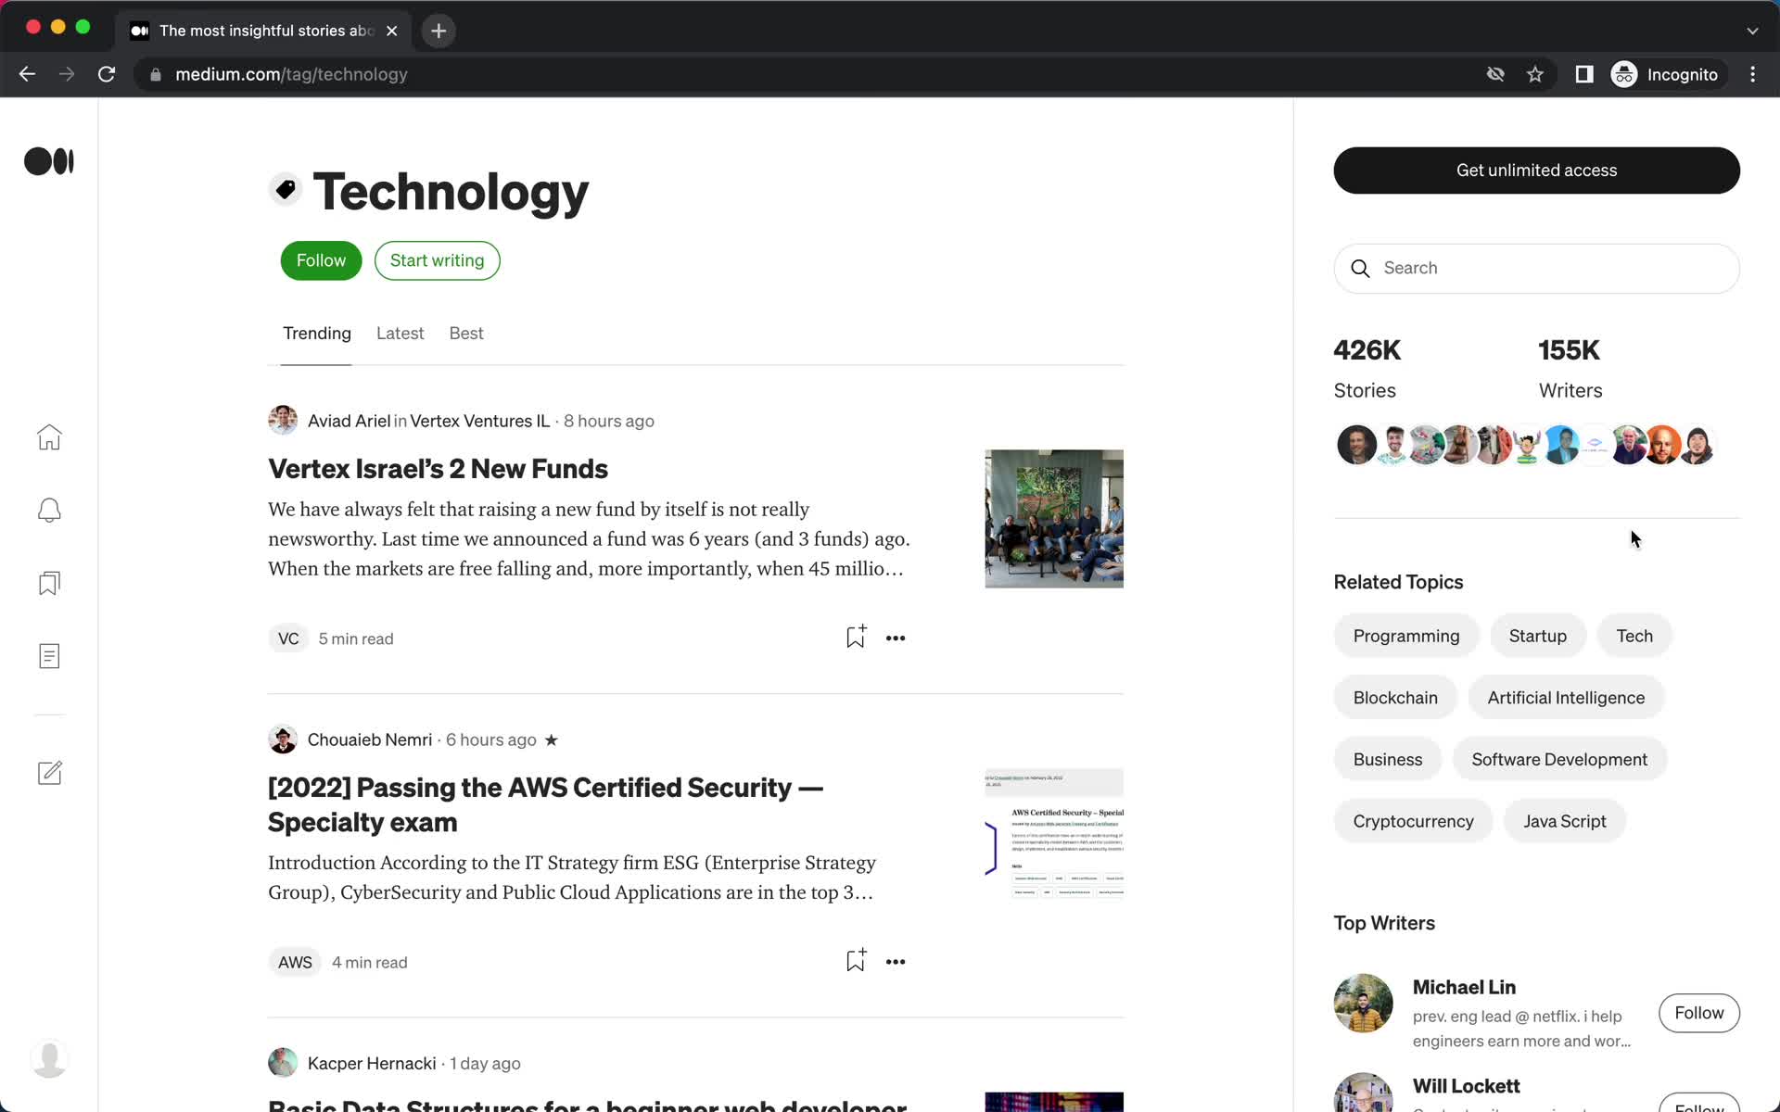Viewport: 1780px width, 1112px height.
Task: Click Follow button for Michael Lin
Action: click(1699, 1014)
